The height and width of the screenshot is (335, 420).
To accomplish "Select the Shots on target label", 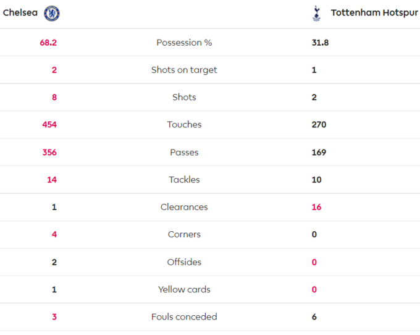I will tap(184, 70).
